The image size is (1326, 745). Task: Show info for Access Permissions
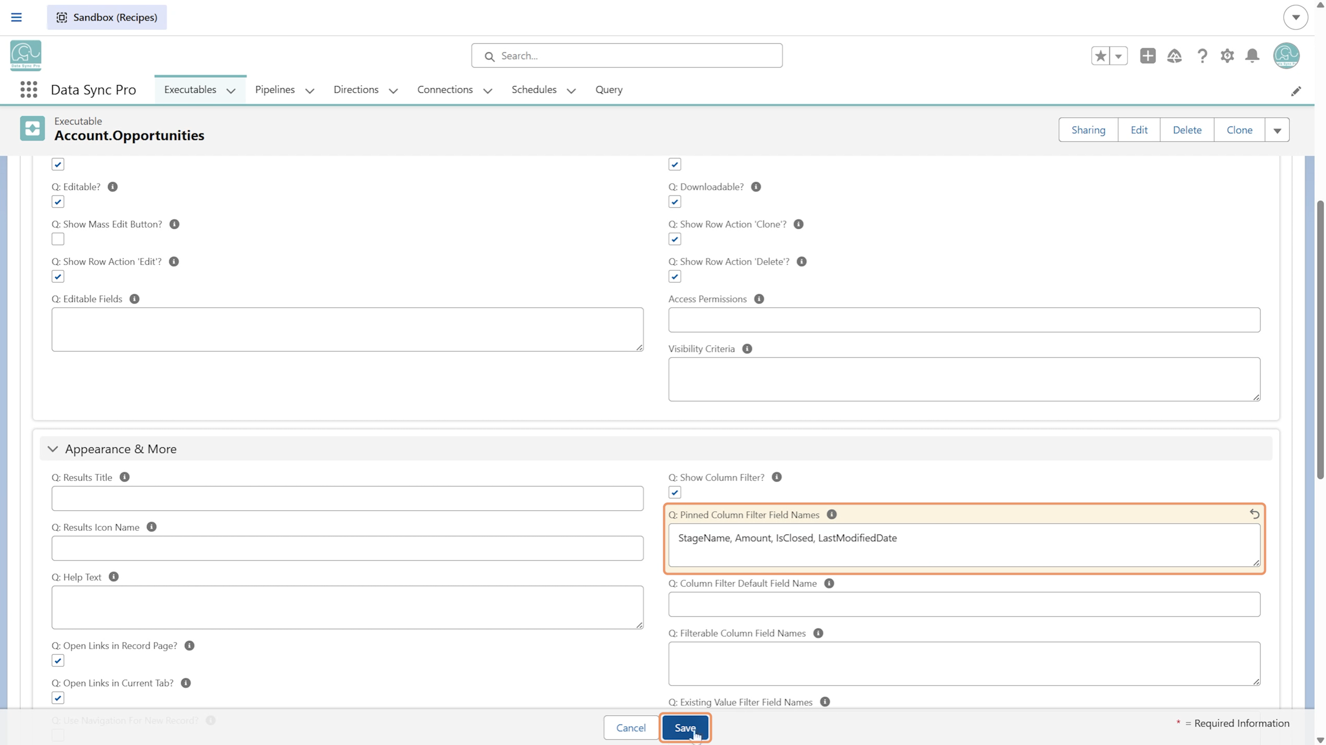pos(759,299)
